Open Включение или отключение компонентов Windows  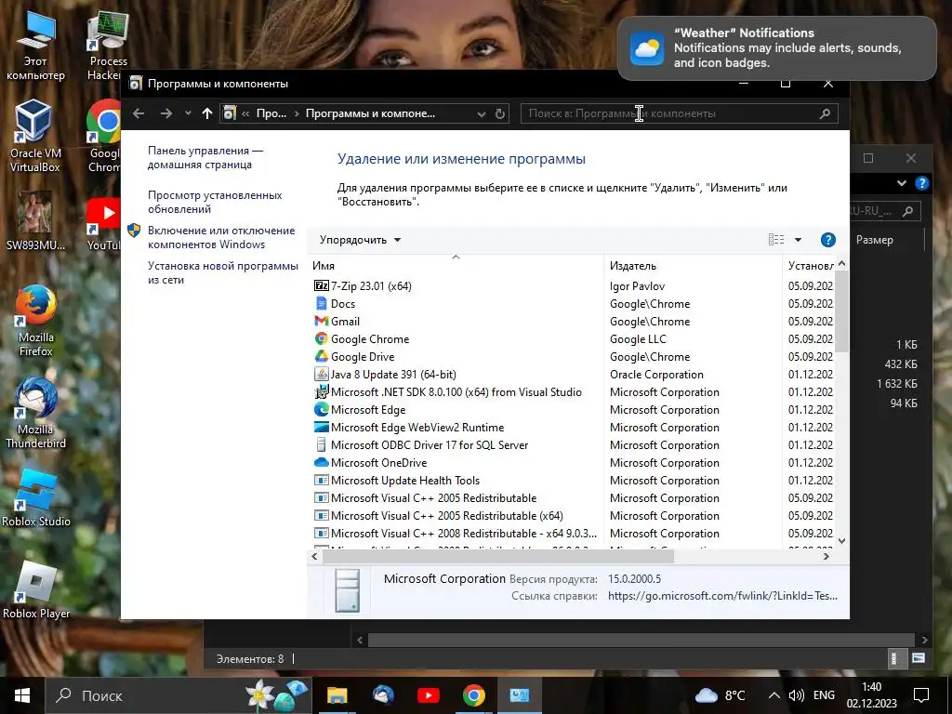[221, 237]
